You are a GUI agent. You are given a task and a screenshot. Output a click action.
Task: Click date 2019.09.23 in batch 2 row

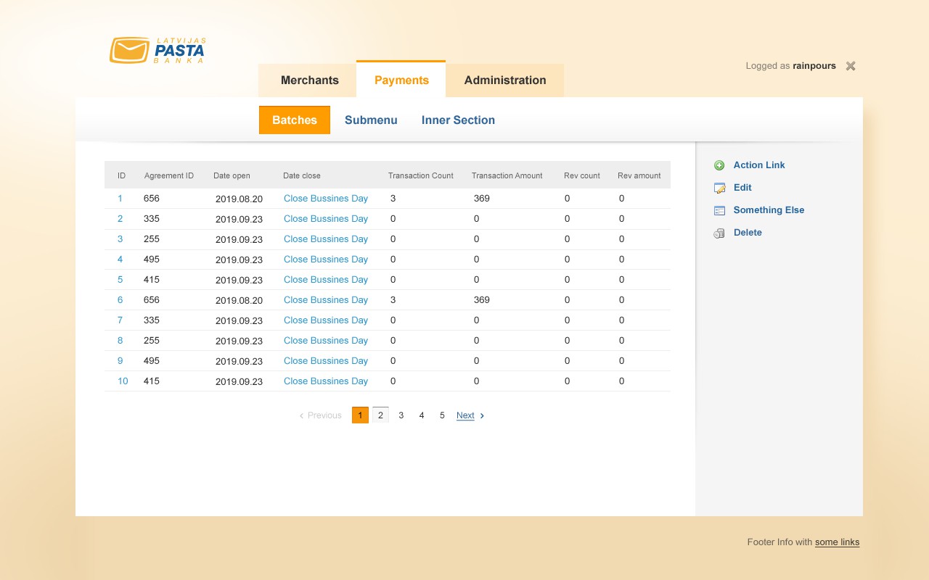coord(239,219)
